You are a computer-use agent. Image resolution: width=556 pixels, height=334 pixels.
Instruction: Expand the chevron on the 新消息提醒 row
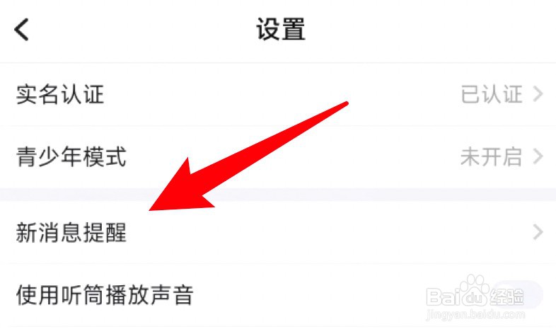[x=538, y=232]
